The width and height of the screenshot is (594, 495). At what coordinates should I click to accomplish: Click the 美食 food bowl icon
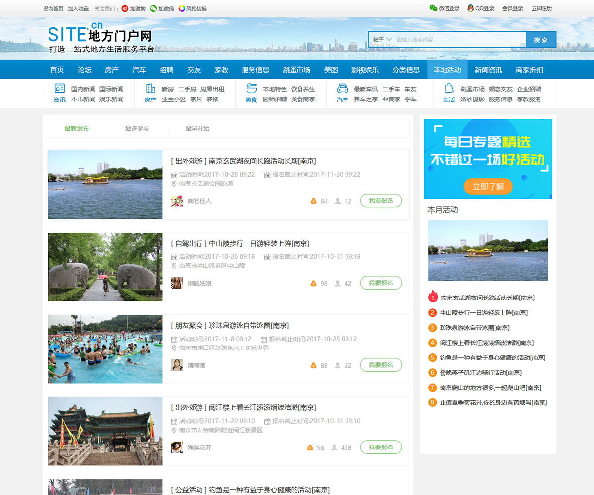[251, 89]
